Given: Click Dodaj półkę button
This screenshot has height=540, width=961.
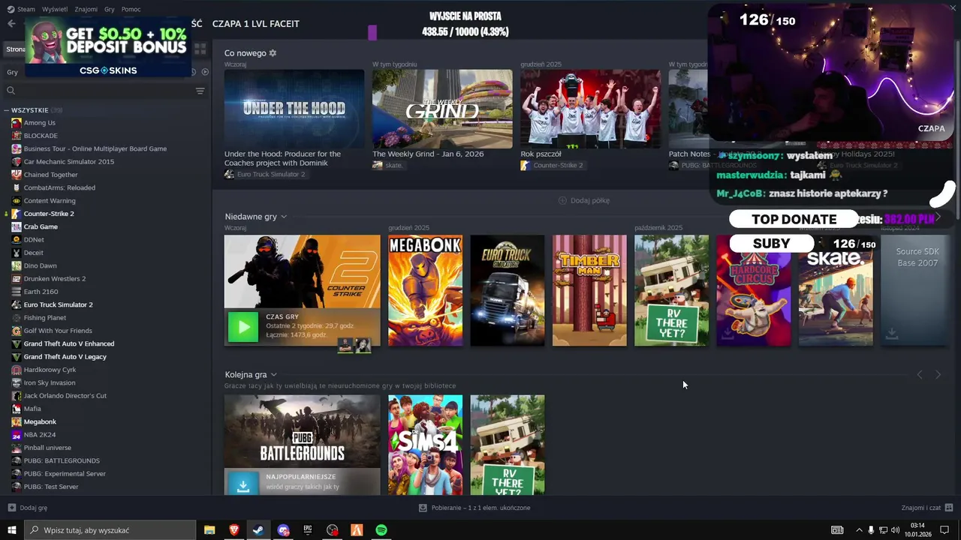Looking at the screenshot, I should click(584, 200).
